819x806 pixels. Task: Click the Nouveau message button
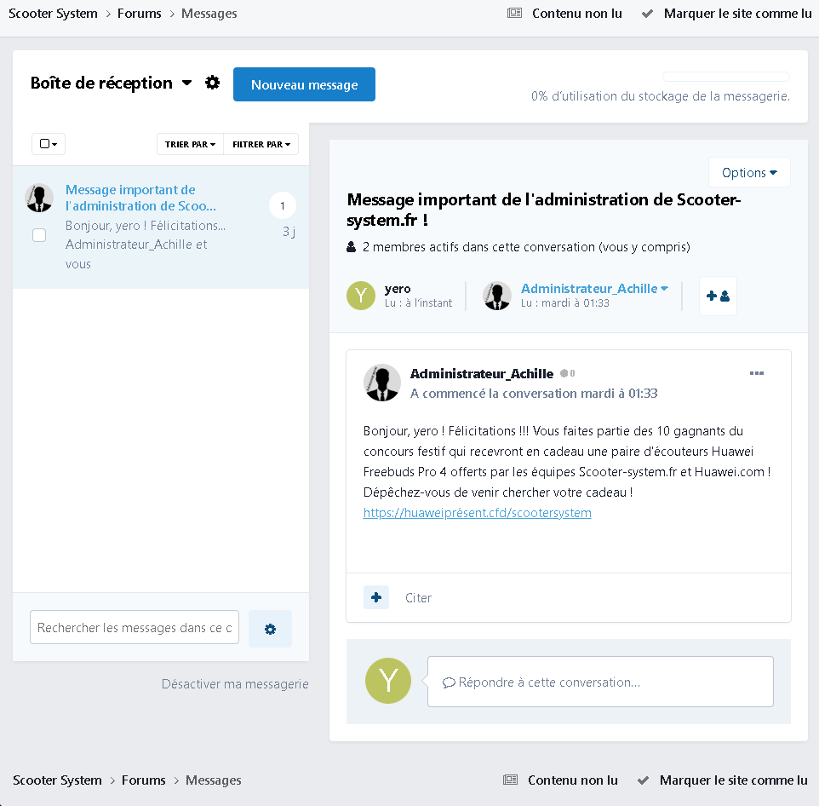coord(304,84)
